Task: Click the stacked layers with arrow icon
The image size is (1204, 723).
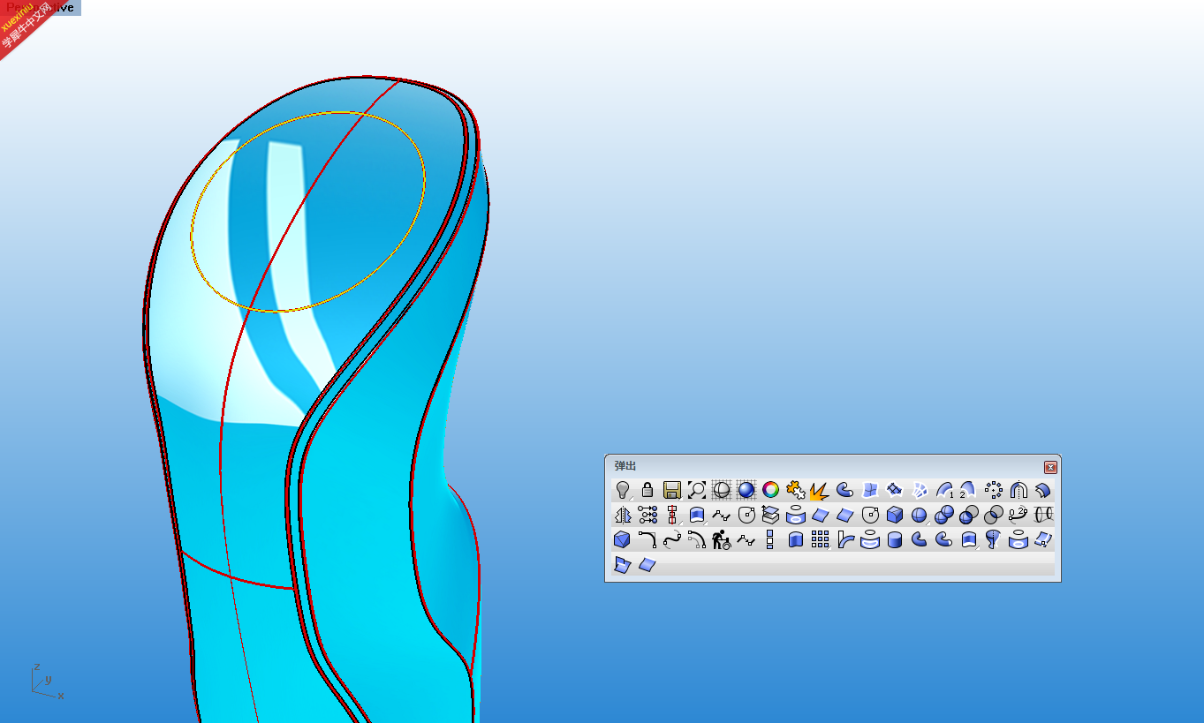Action: tap(771, 515)
